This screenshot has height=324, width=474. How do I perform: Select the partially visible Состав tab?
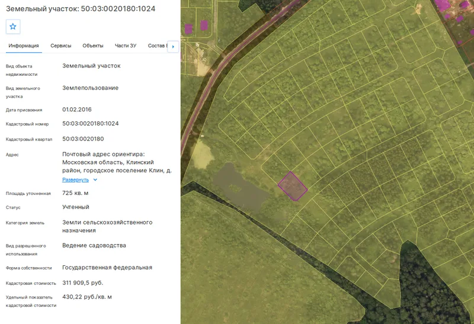(x=157, y=46)
